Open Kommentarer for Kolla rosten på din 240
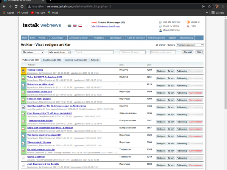Image resolution: width=227 pixels, height=170 pixels. [195, 93]
